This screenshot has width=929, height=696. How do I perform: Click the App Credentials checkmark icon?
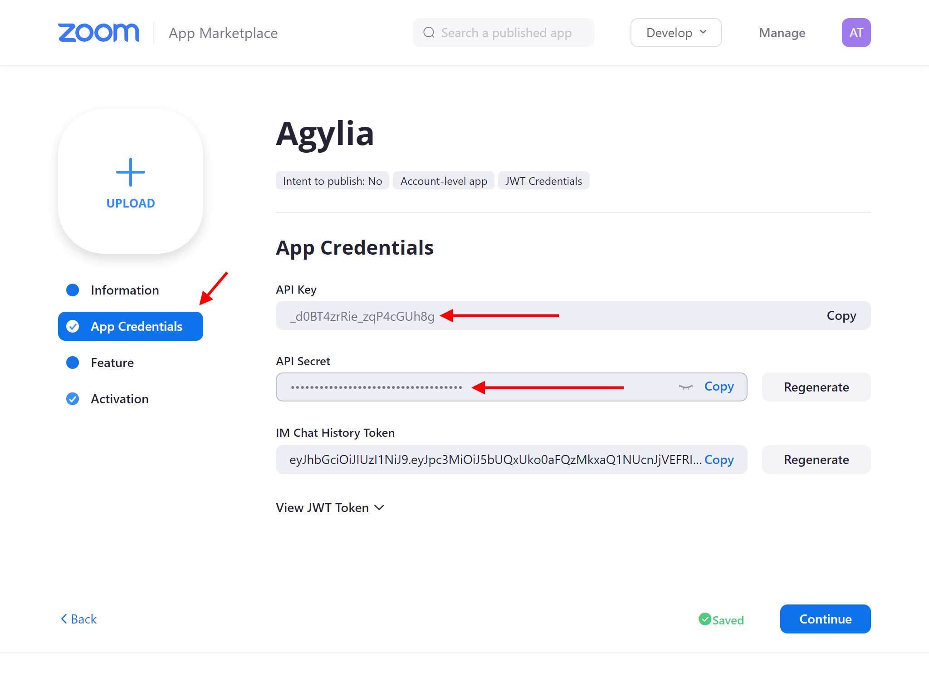(x=73, y=326)
